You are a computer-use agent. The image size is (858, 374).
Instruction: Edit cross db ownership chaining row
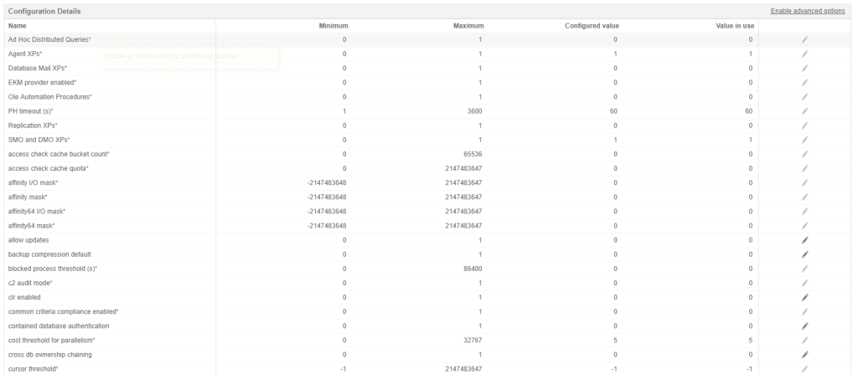click(804, 355)
